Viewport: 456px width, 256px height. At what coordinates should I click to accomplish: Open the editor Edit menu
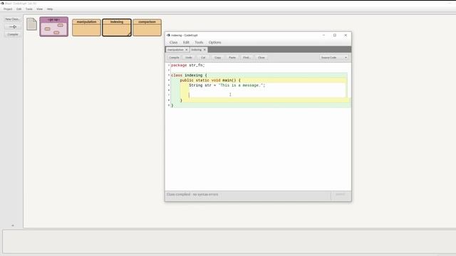pyautogui.click(x=186, y=43)
